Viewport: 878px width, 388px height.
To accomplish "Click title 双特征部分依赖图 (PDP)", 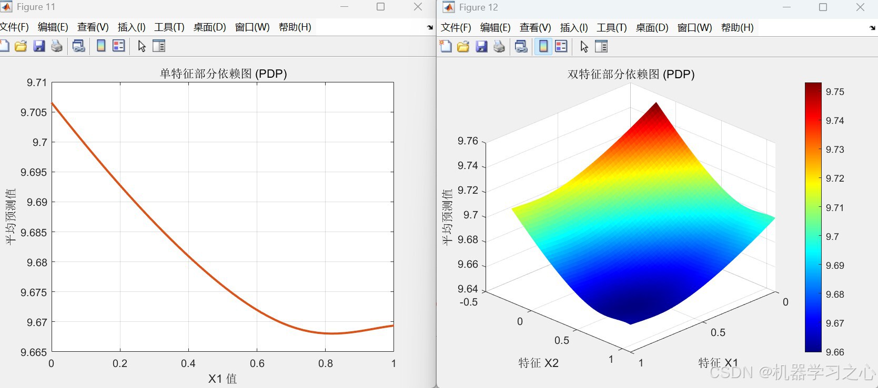I will (x=631, y=74).
